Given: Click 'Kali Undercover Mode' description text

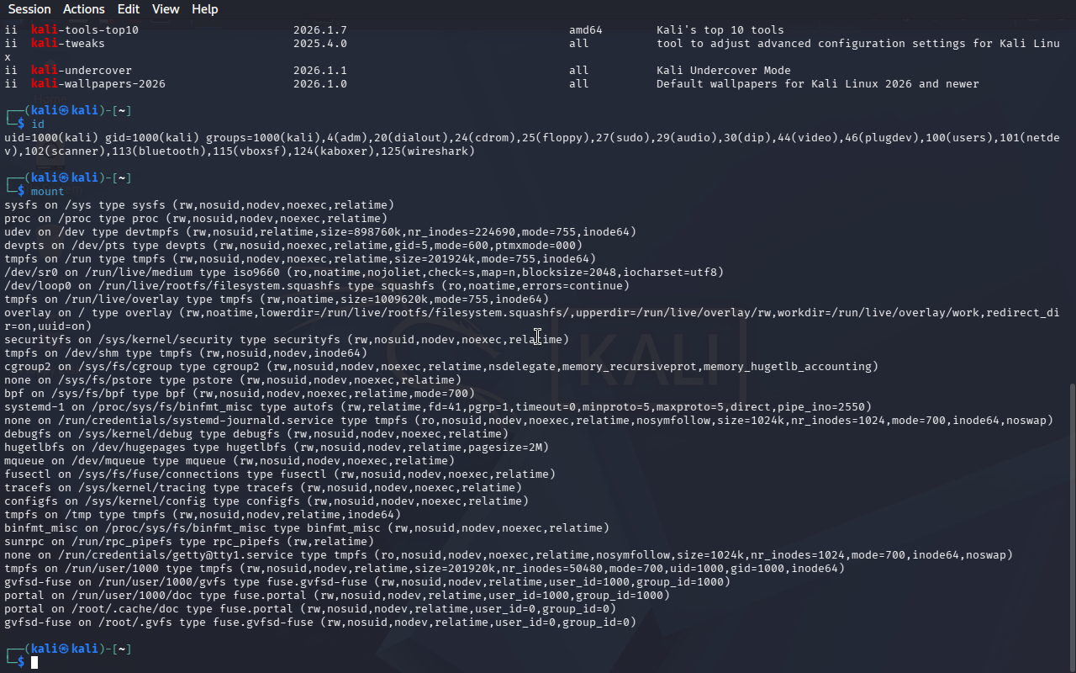Looking at the screenshot, I should coord(723,71).
